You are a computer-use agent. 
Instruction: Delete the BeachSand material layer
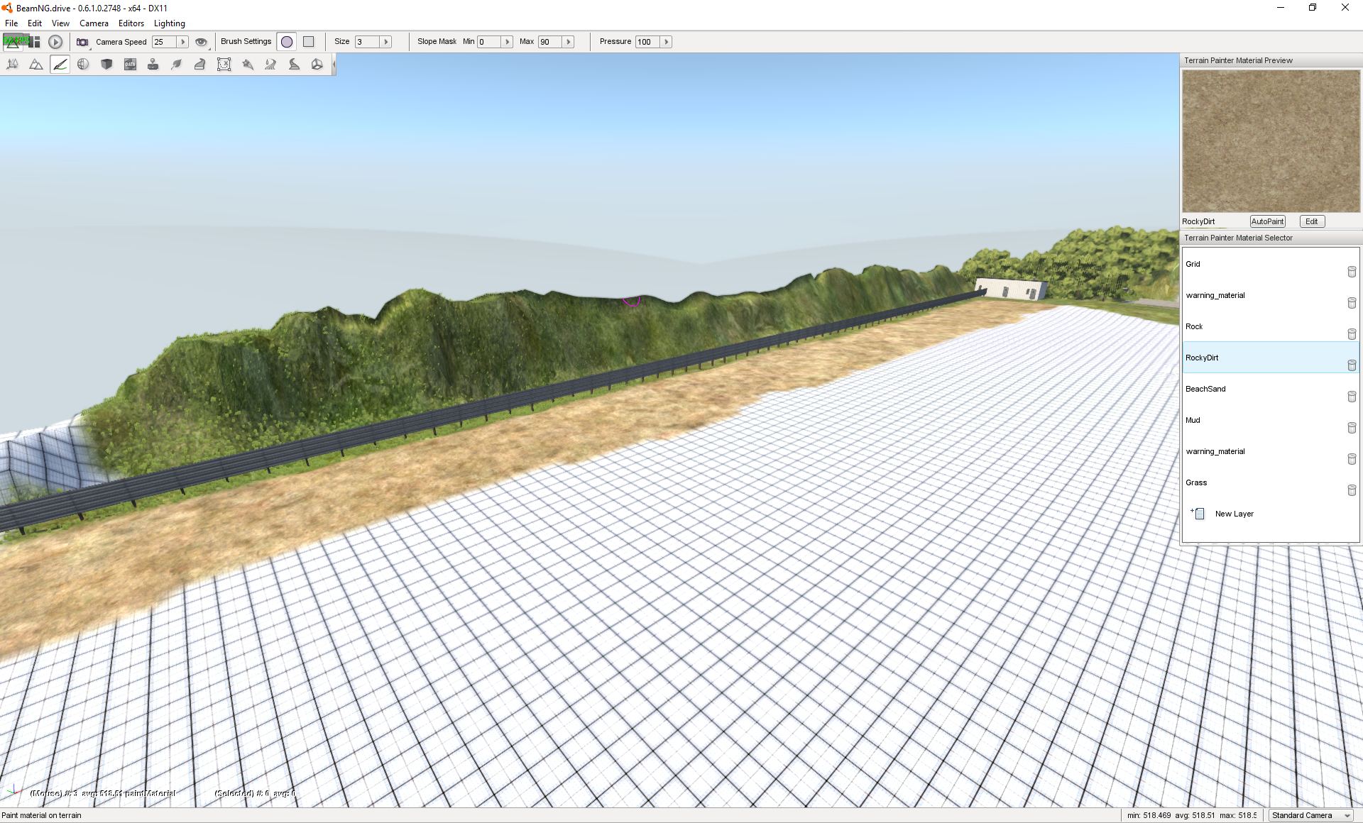[1352, 397]
